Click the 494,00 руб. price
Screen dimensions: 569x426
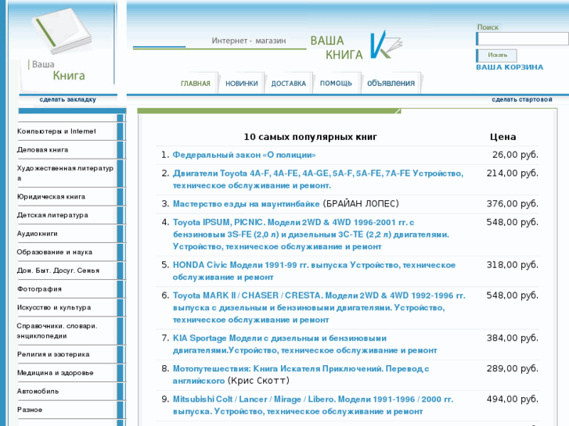coord(513,399)
